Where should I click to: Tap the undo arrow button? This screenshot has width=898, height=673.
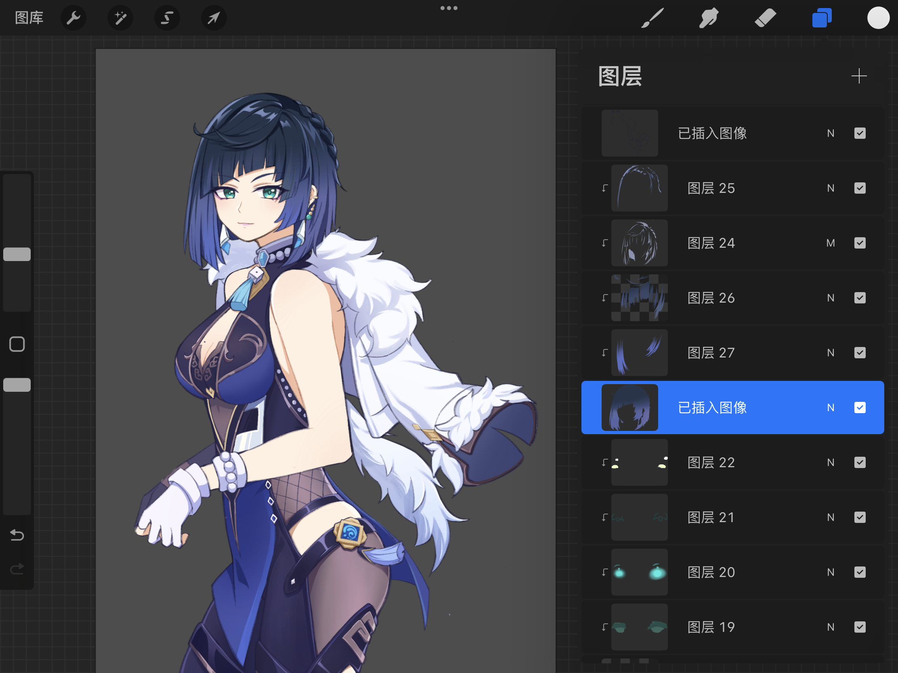[17, 535]
